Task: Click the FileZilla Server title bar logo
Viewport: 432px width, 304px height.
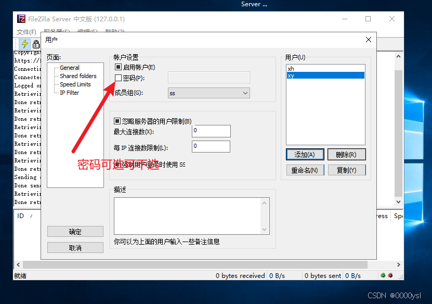Action: click(21, 19)
